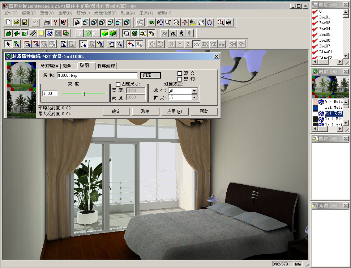Click the query select question-arrow icon
Screen dimensions: 351x268
[16, 44]
